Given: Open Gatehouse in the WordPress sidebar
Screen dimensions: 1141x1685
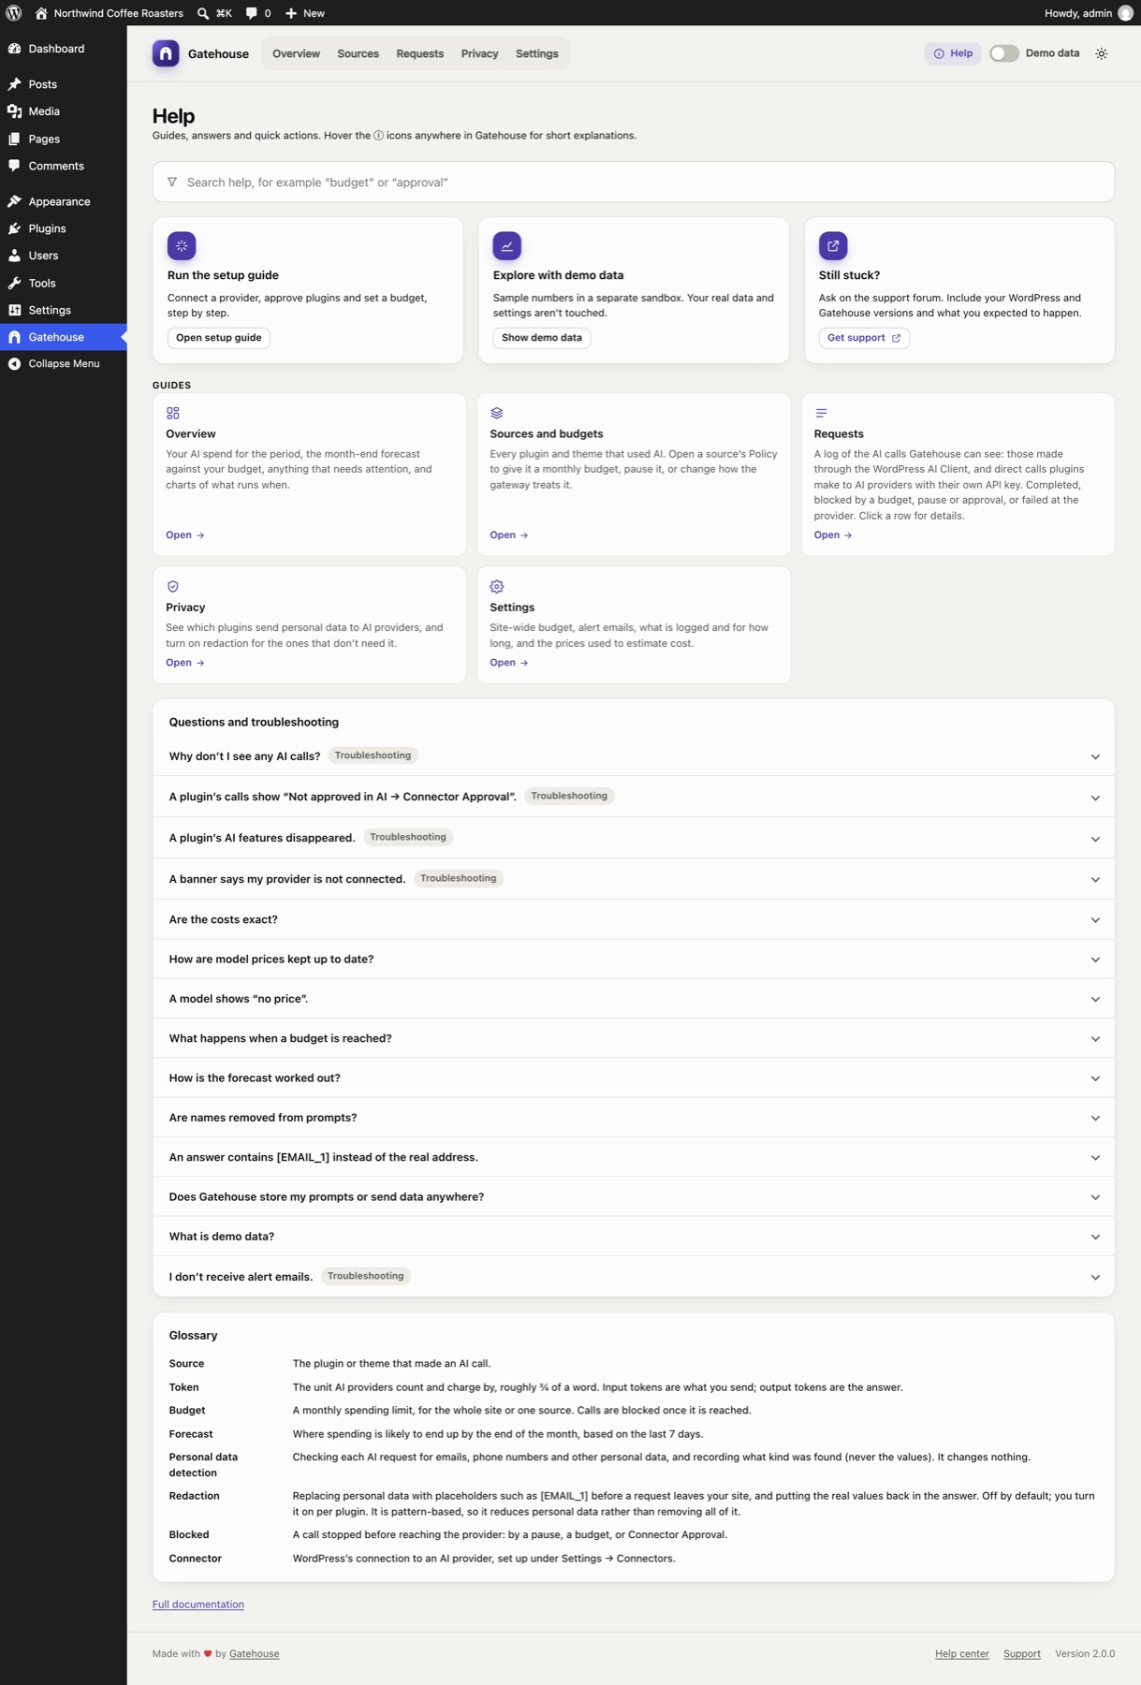Looking at the screenshot, I should pos(64,337).
